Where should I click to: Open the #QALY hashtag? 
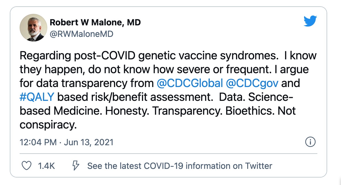[37, 97]
